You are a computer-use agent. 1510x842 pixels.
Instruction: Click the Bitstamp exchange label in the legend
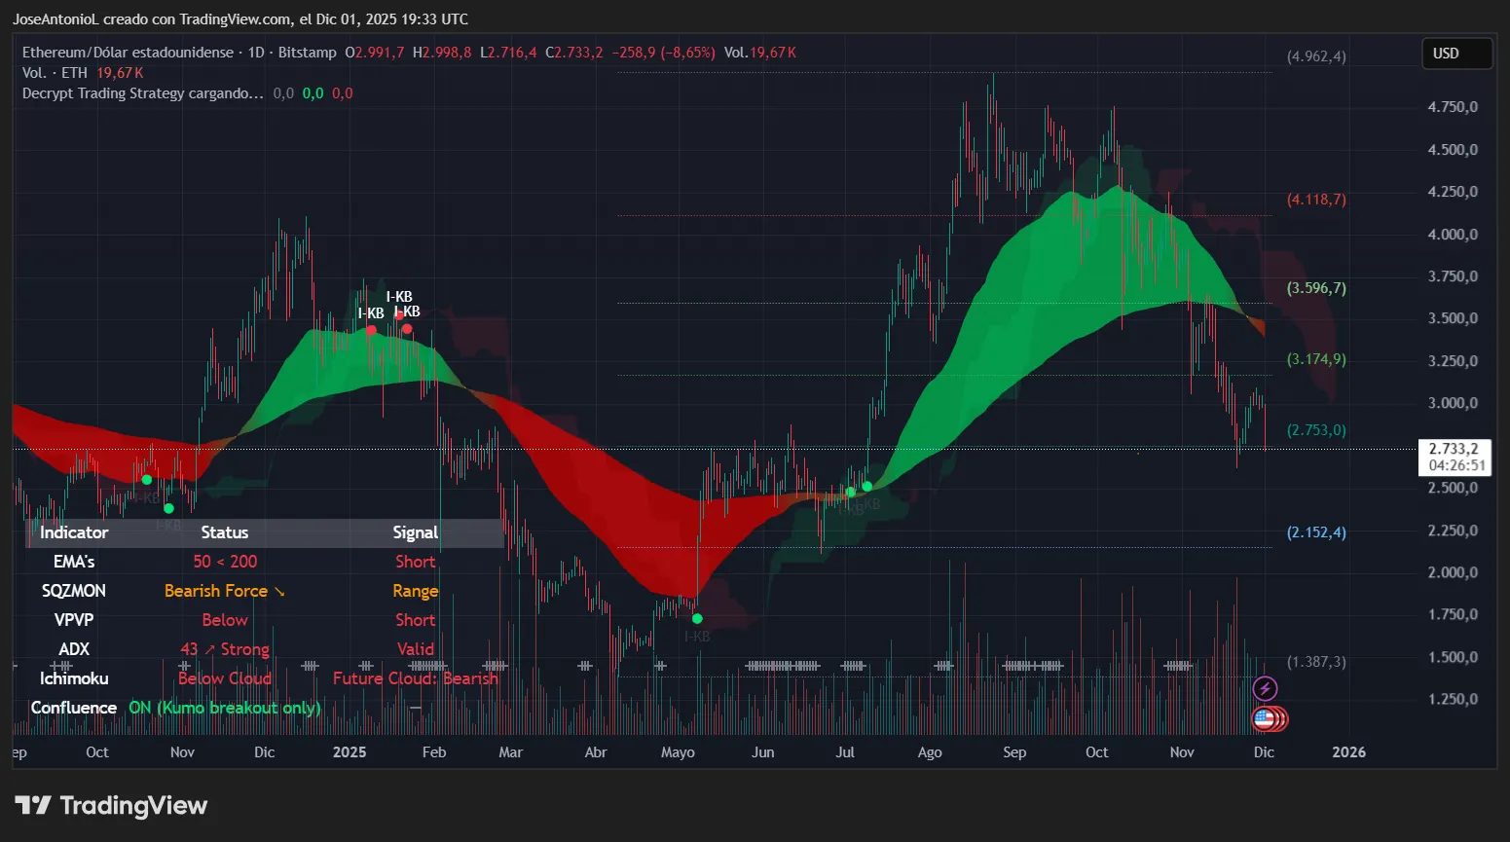(x=307, y=53)
